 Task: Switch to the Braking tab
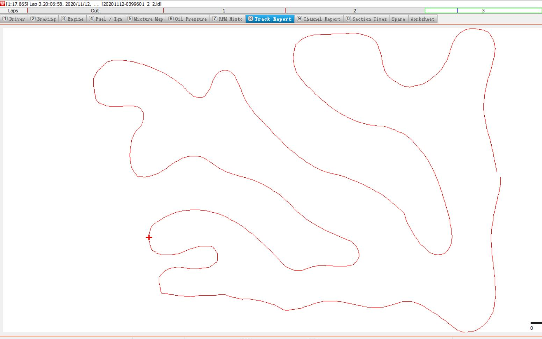pos(43,19)
